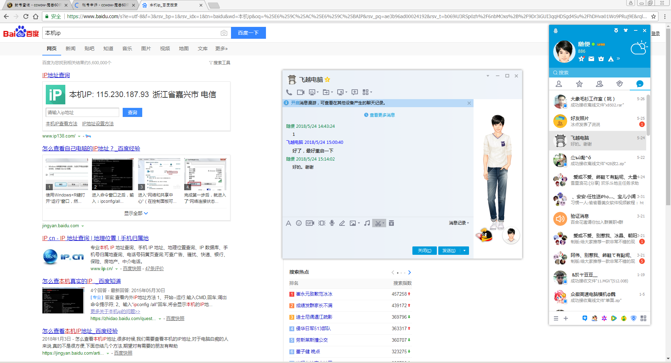Open the emoji picker in the chat window

299,223
